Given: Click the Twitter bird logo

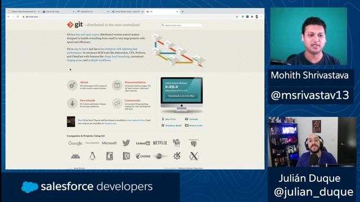Looking at the screenshot, I should [126, 143].
